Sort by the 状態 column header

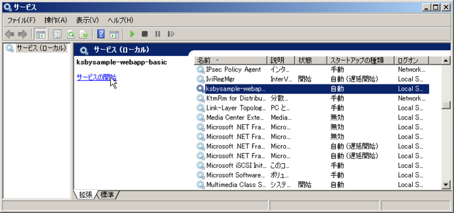point(310,61)
